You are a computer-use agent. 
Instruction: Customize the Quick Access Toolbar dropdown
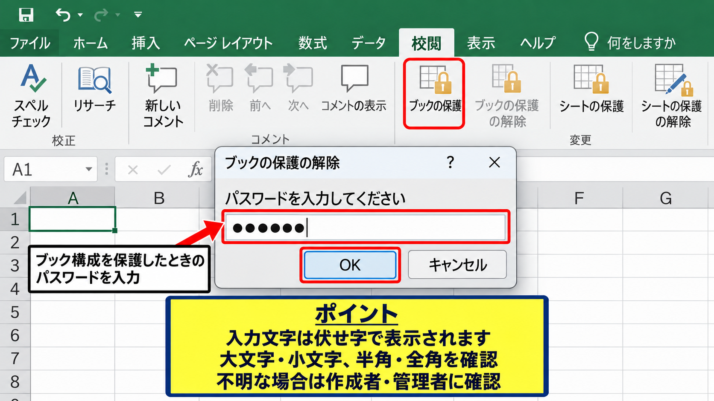(x=138, y=15)
